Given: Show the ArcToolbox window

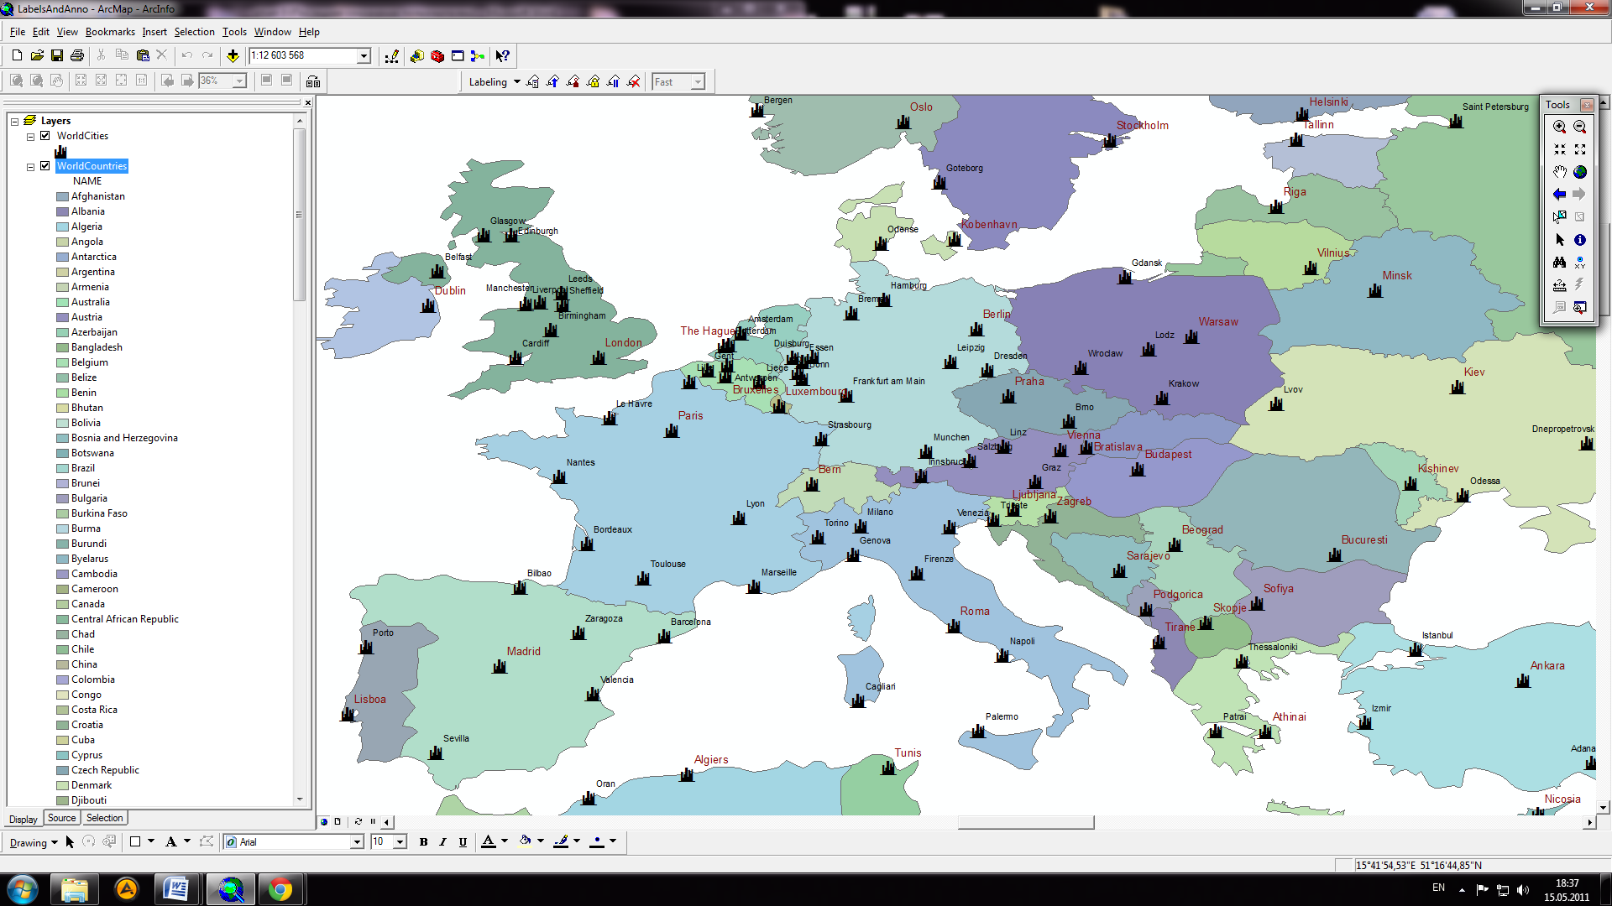Looking at the screenshot, I should click(437, 56).
